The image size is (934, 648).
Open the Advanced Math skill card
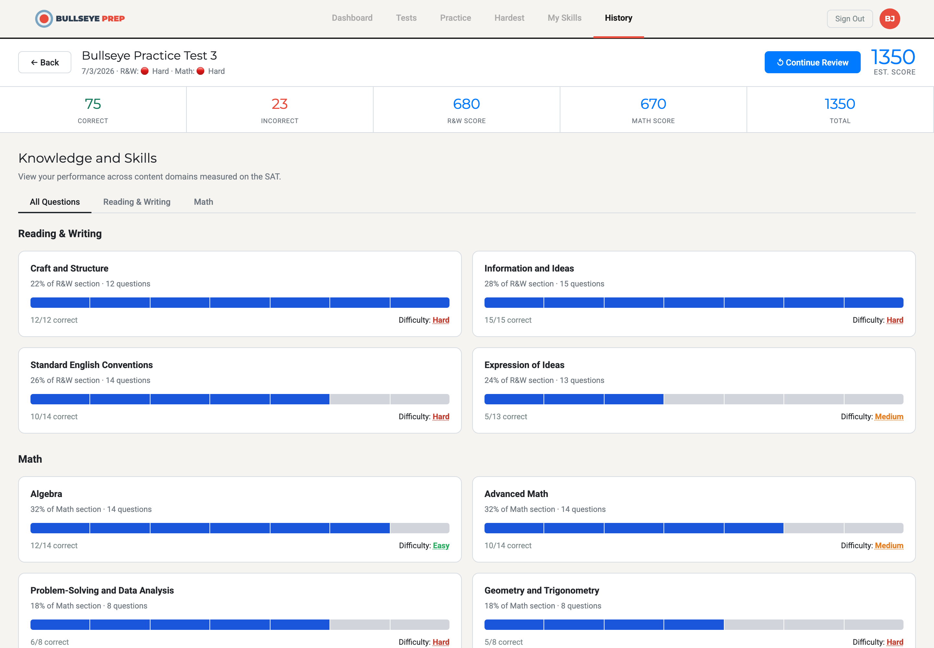coord(694,519)
